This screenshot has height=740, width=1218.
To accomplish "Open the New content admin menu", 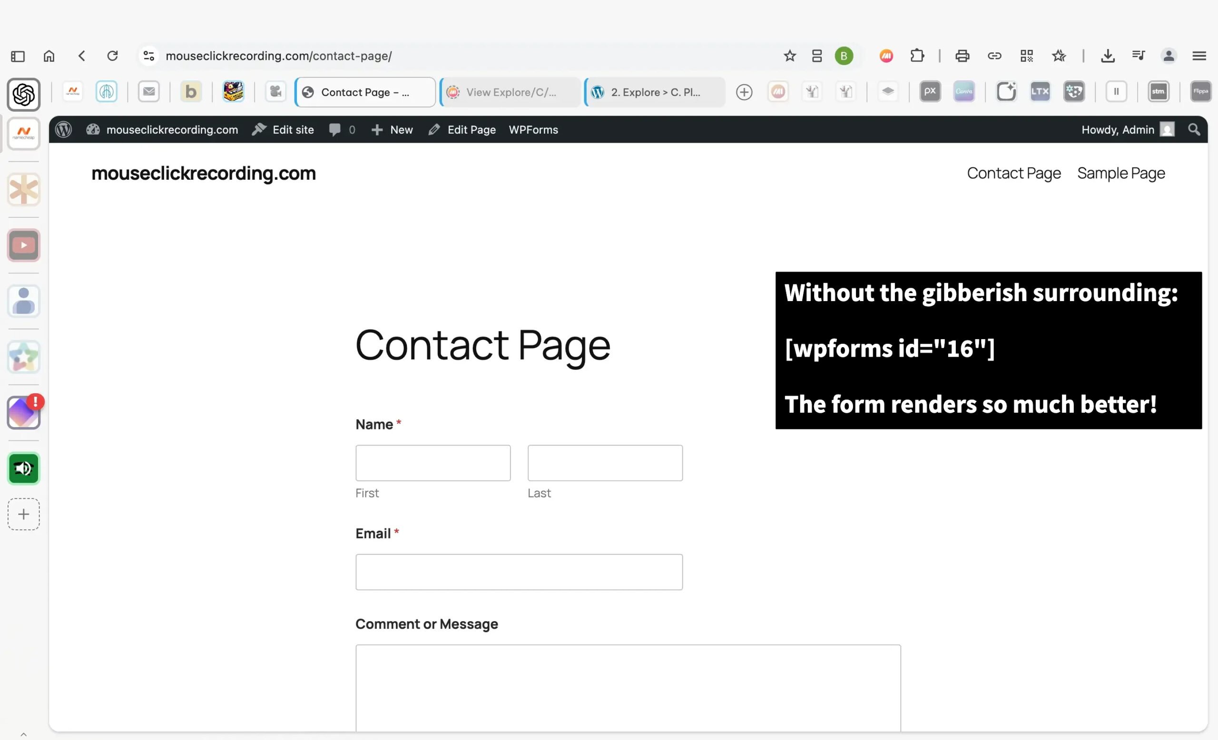I will [392, 129].
